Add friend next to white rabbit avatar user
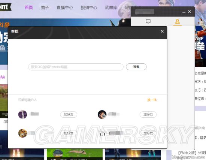This screenshot has width=206, height=160. click(148, 133)
